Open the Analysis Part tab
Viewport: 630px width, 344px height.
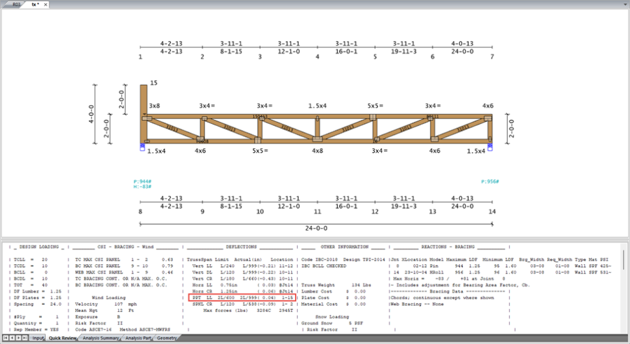pyautogui.click(x=138, y=338)
